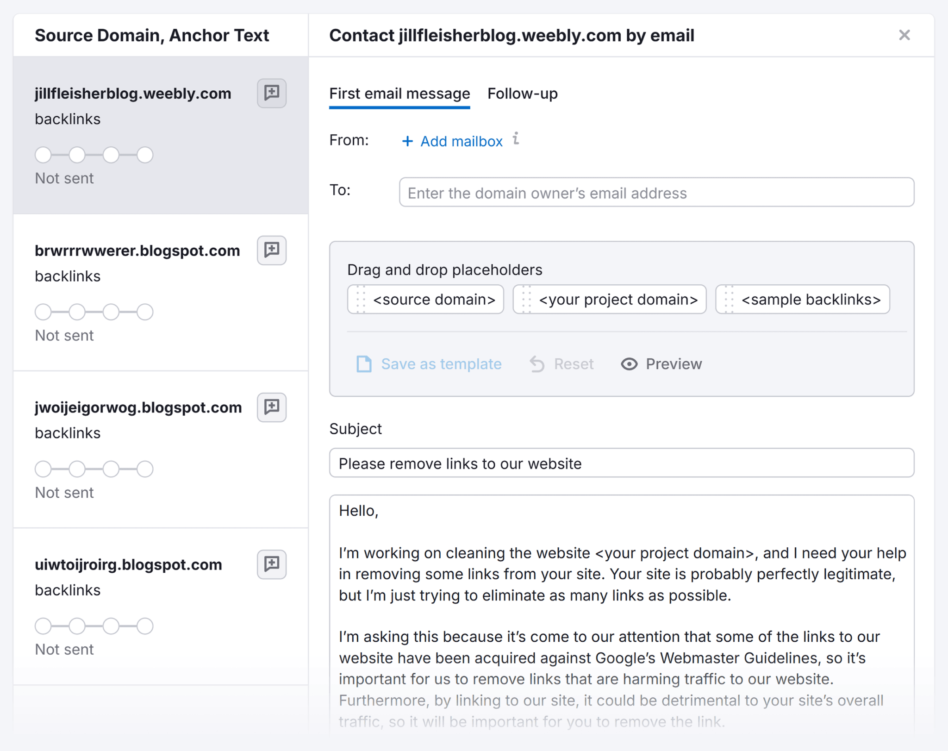
Task: Click the add domain icon for brwrrrwwerer.blogspot.com
Action: pyautogui.click(x=272, y=251)
